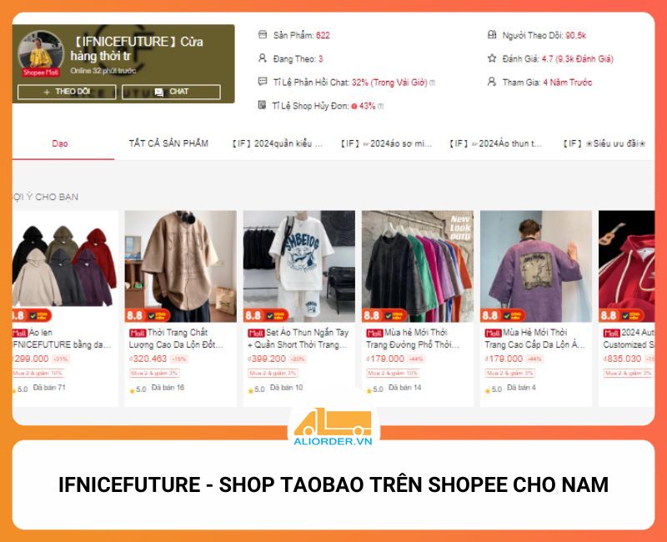The height and width of the screenshot is (542, 667).
Task: Switch to the Dạo tab
Action: click(x=60, y=143)
